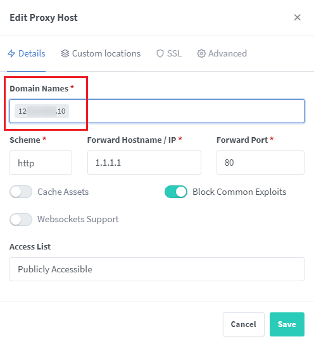The height and width of the screenshot is (346, 314).
Task: Select the Details tab
Action: click(x=27, y=53)
